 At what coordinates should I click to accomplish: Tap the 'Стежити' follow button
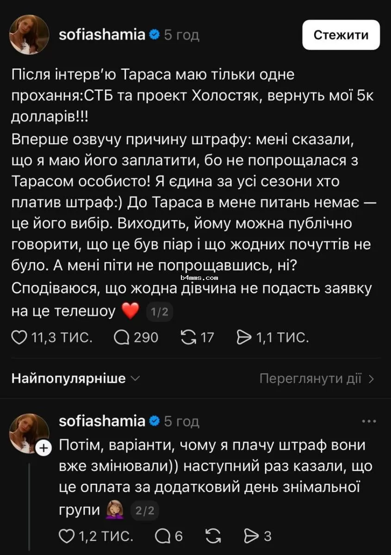click(341, 35)
